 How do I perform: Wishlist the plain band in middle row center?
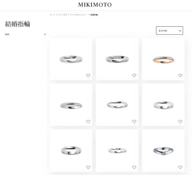click(134, 121)
